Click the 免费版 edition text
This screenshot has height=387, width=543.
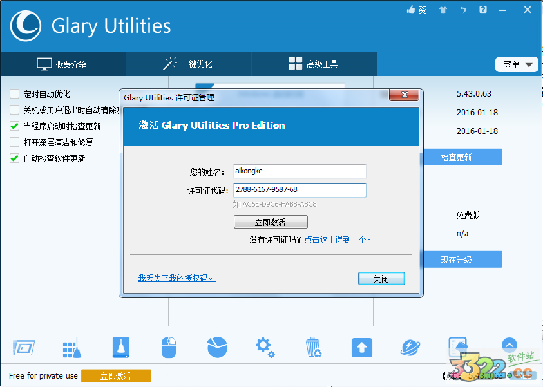click(x=468, y=215)
